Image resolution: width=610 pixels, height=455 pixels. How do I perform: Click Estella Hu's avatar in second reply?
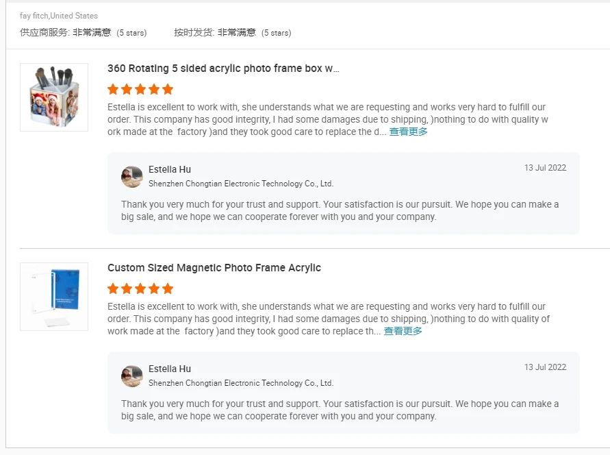(132, 376)
